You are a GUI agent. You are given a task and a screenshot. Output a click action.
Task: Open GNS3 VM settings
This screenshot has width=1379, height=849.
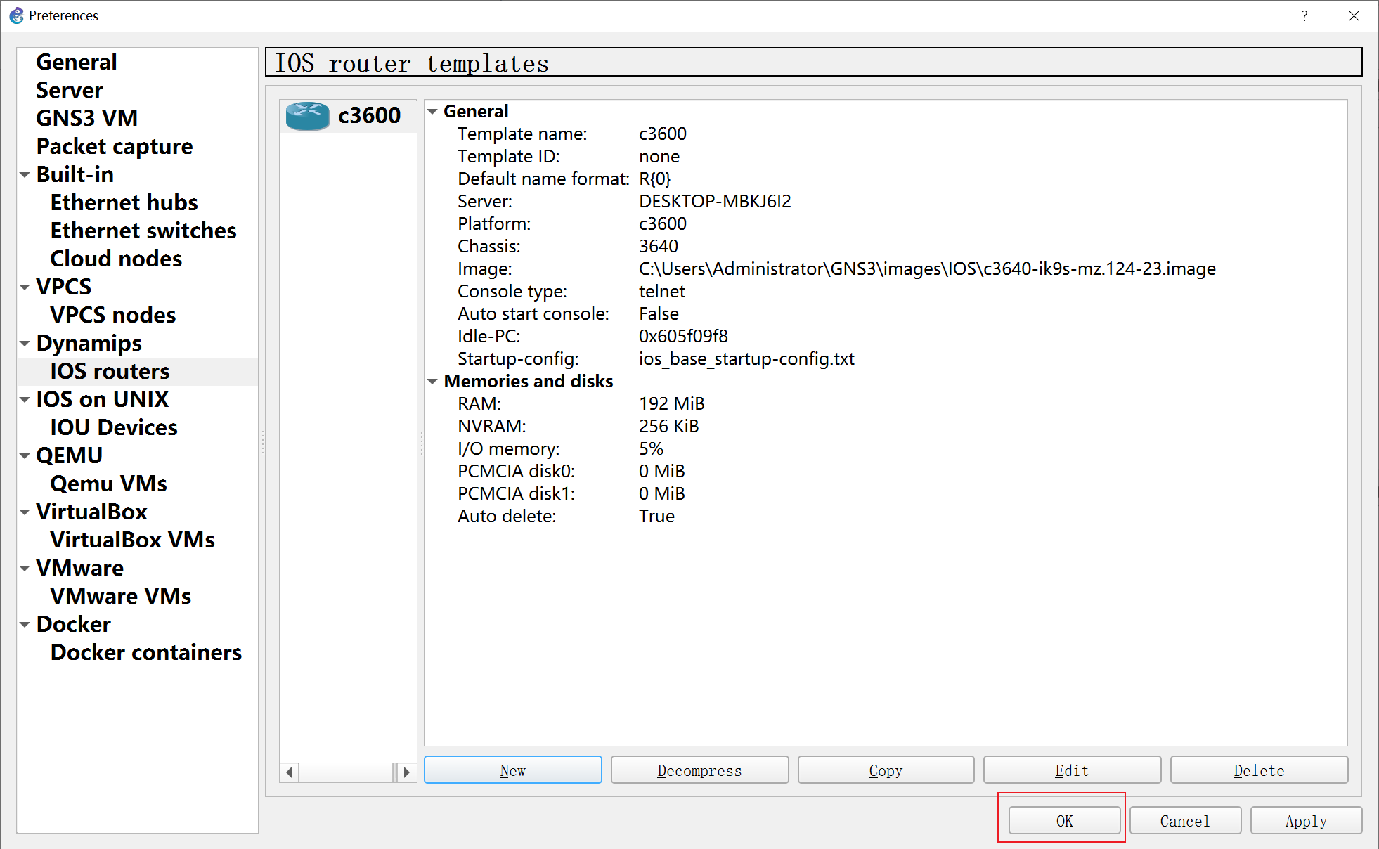[86, 118]
